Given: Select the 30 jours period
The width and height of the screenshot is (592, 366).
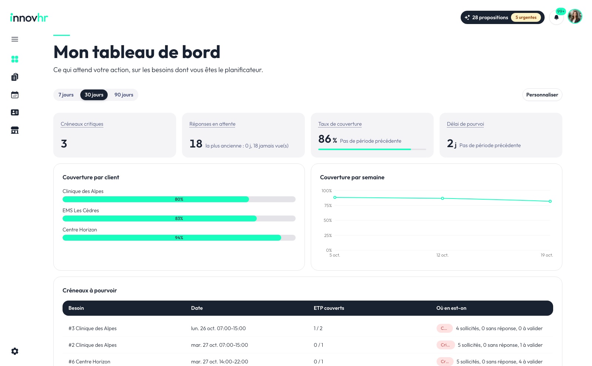Looking at the screenshot, I should coord(94,95).
